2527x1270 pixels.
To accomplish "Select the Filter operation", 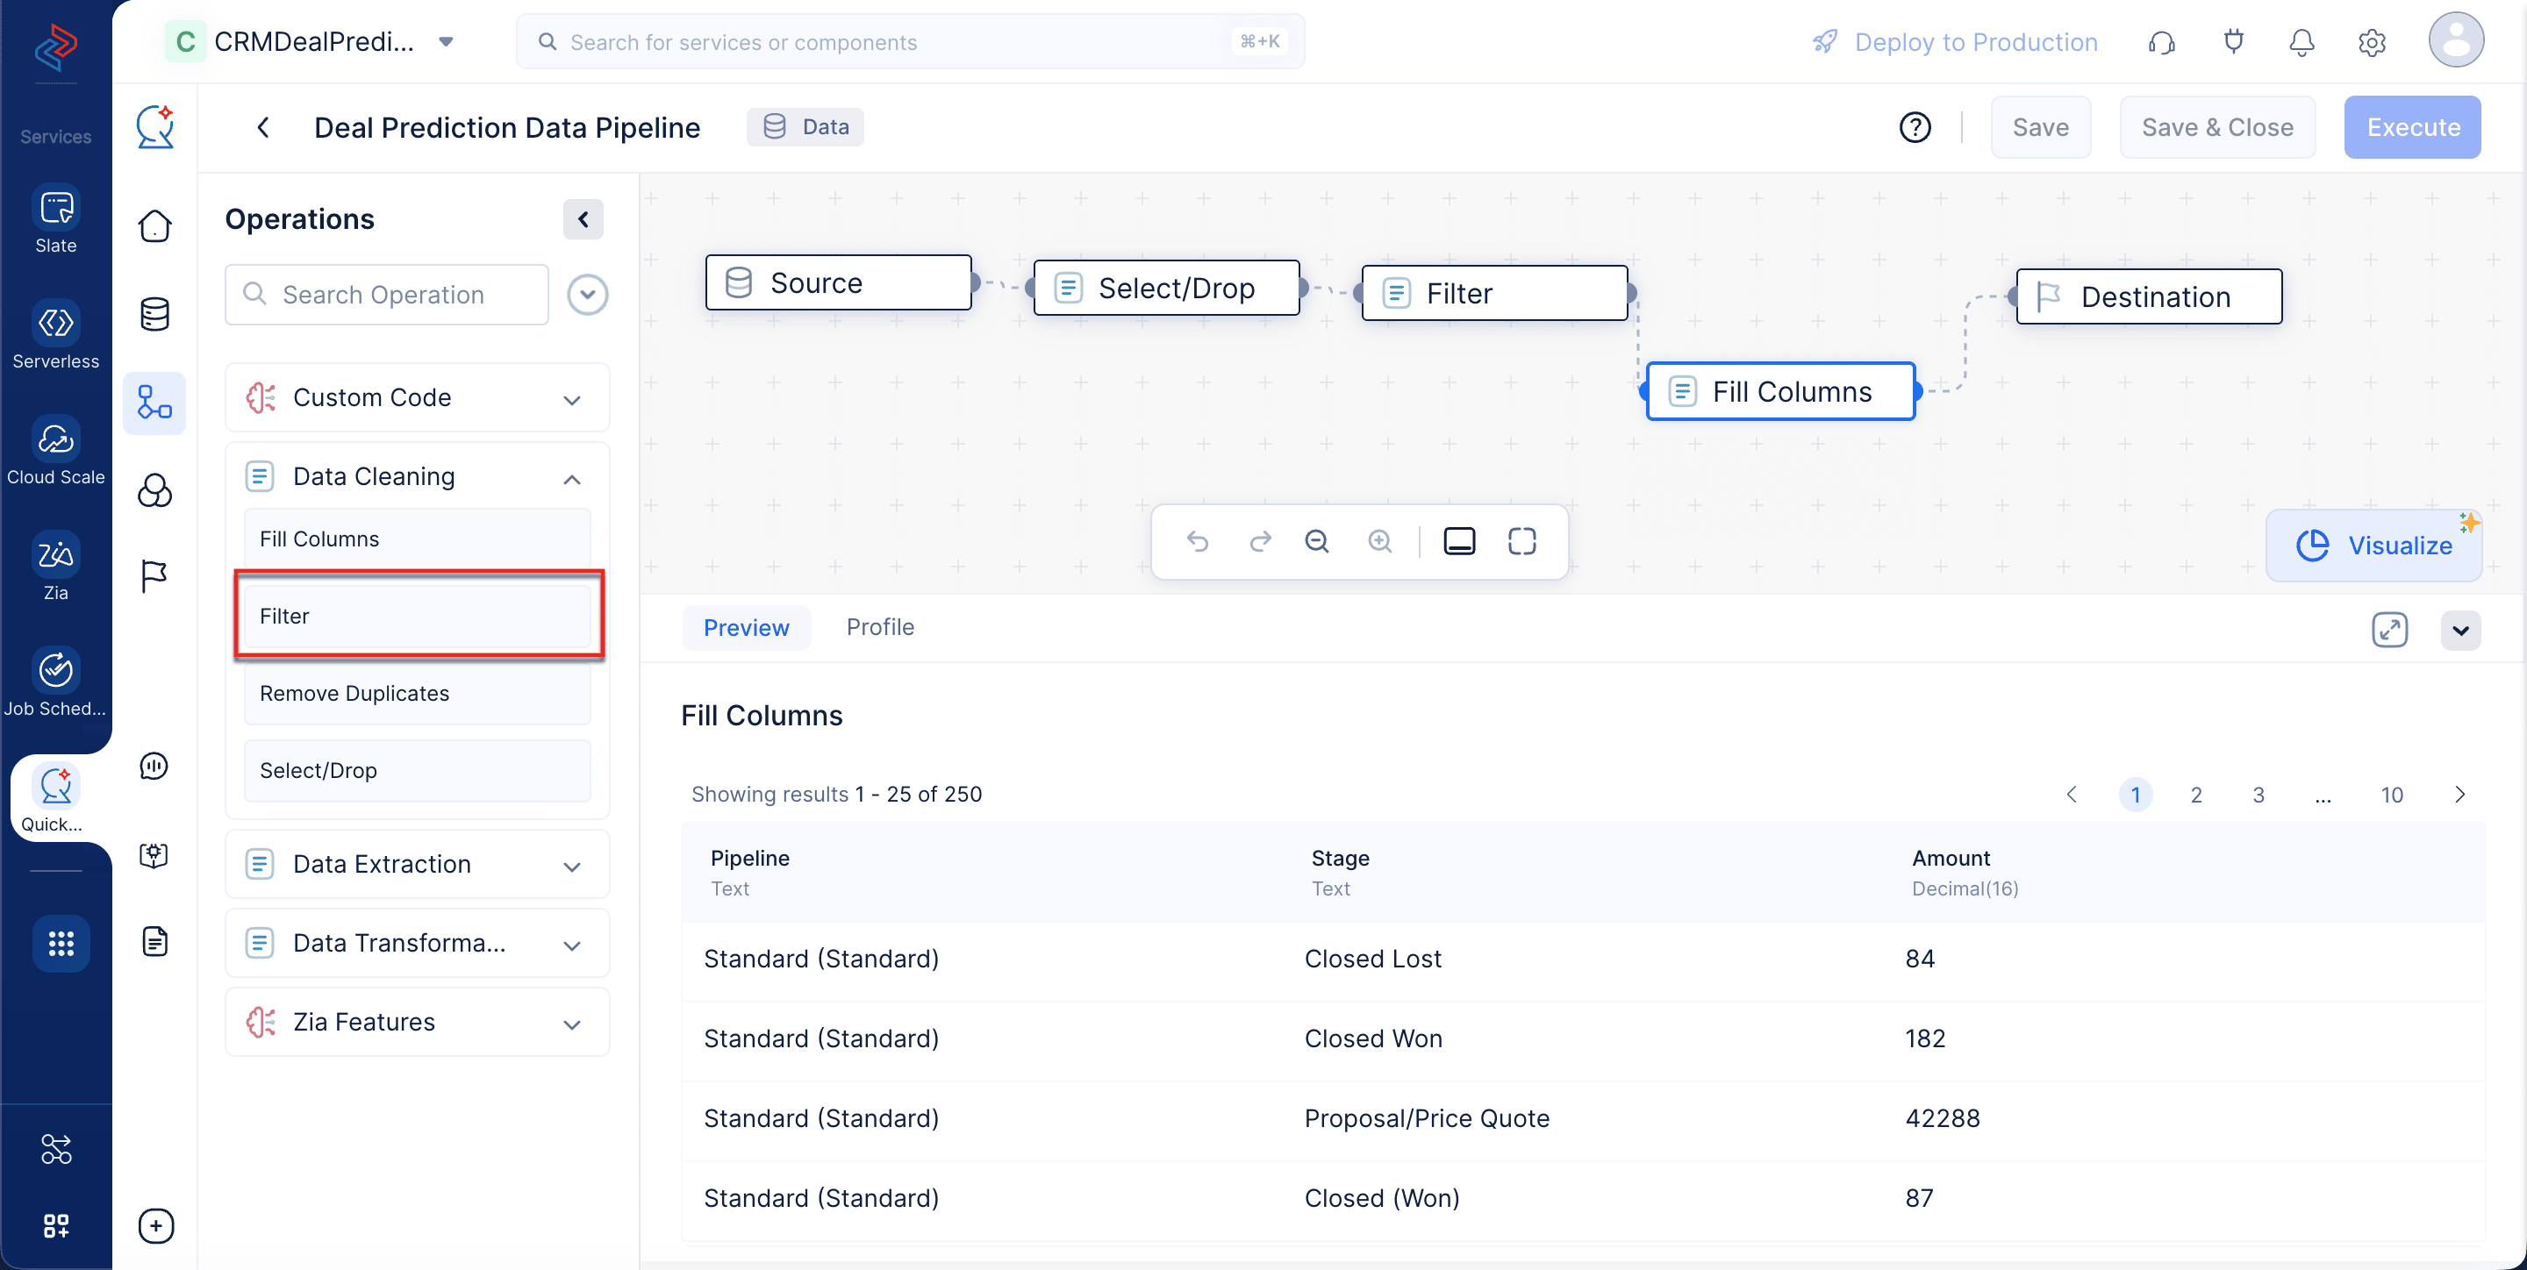I will tap(418, 616).
